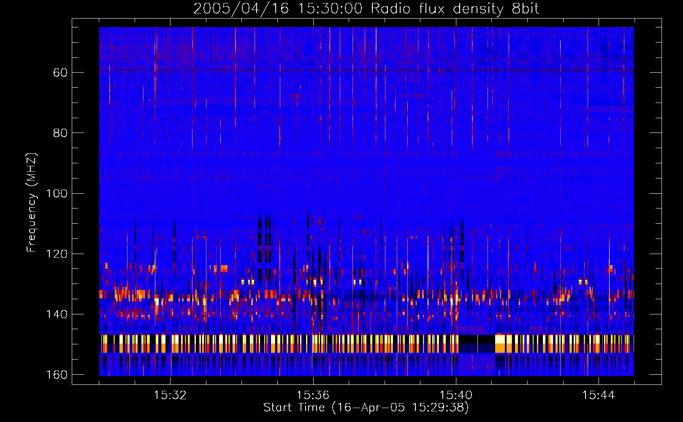Click the 'Start Time (16-Apr-05 15:29:38)' x-axis label
Screen dimensions: 683x422
click(366, 408)
